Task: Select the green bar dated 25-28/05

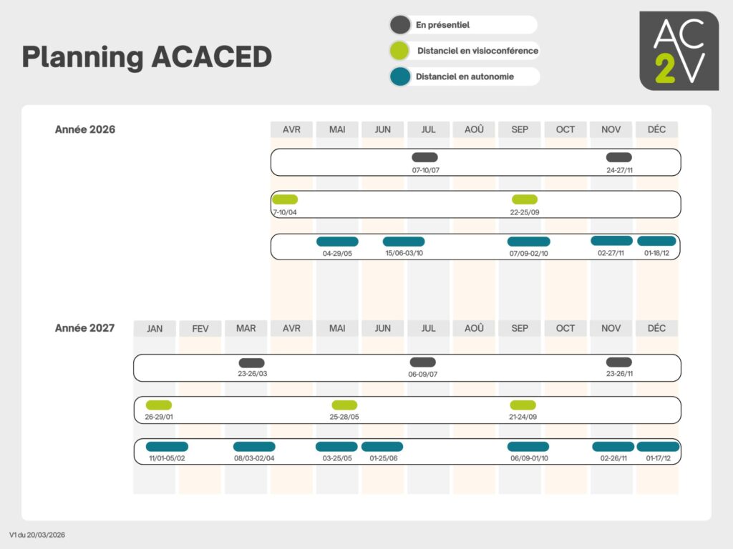Action: coord(344,405)
